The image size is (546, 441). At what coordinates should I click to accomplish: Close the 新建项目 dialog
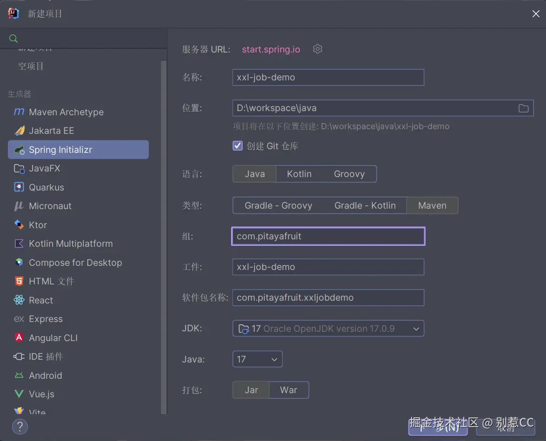pyautogui.click(x=536, y=13)
